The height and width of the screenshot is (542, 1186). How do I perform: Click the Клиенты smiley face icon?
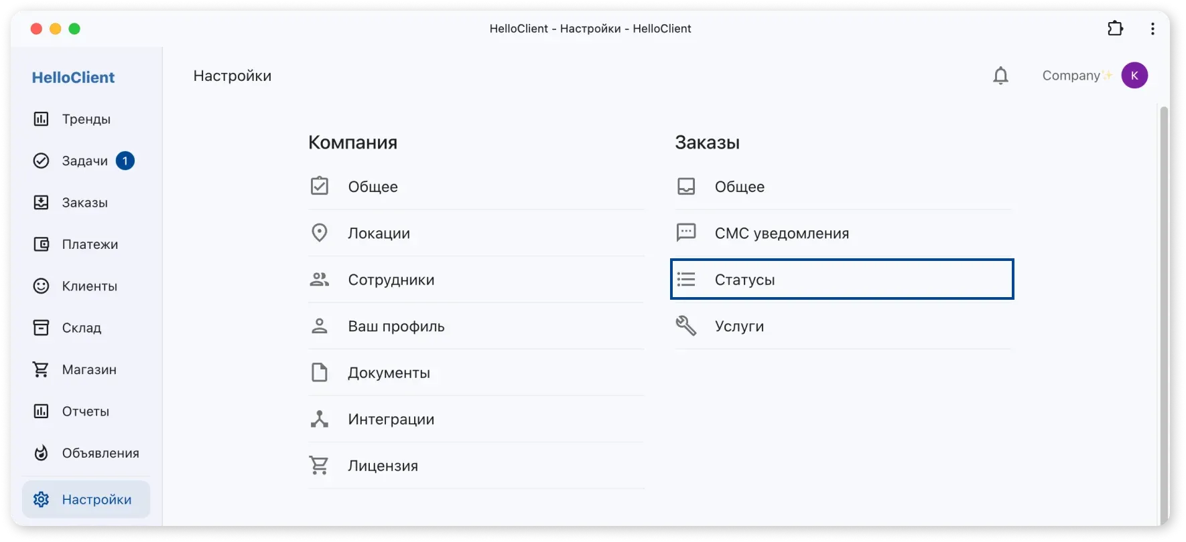41,286
